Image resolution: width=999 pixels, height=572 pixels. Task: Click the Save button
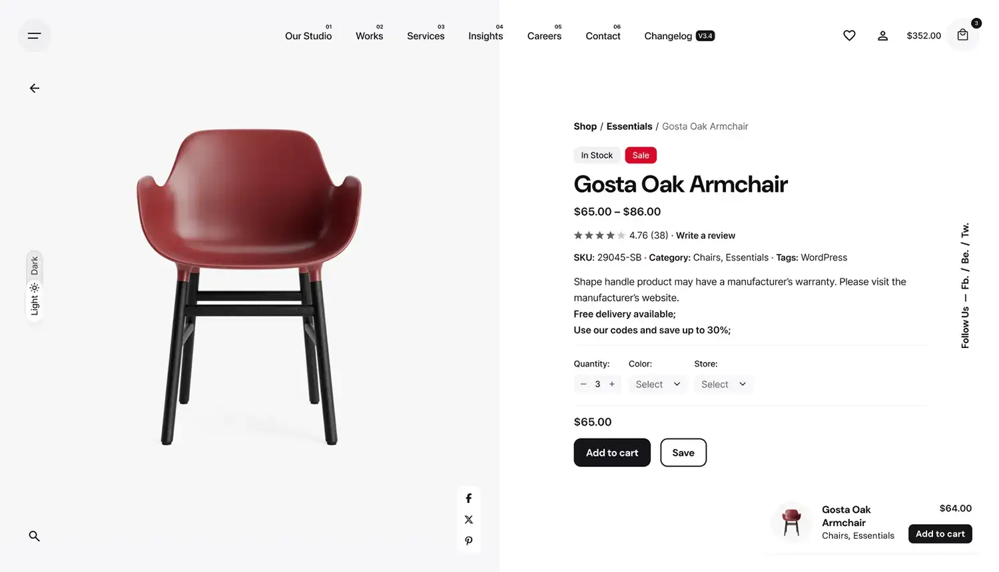[x=683, y=452]
